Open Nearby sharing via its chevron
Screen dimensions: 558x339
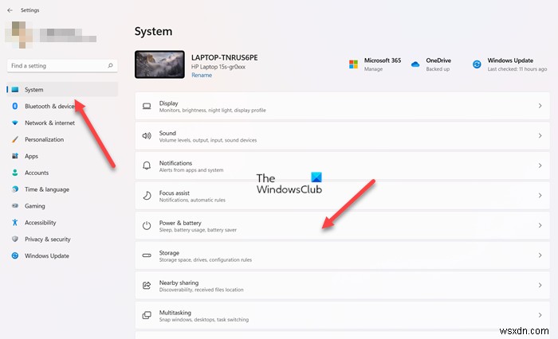pos(540,285)
